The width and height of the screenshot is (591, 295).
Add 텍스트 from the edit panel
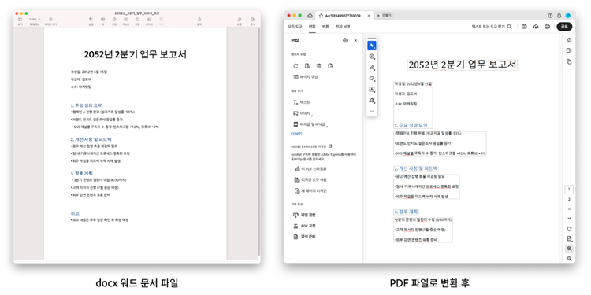click(302, 102)
